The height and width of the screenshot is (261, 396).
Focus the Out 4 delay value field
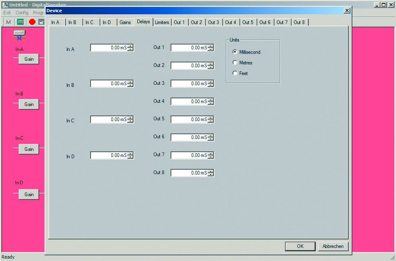(x=189, y=101)
